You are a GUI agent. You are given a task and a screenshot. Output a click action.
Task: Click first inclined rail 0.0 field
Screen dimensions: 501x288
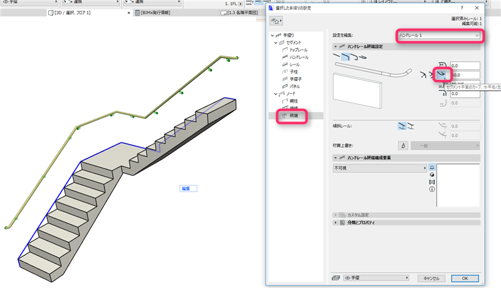465,126
